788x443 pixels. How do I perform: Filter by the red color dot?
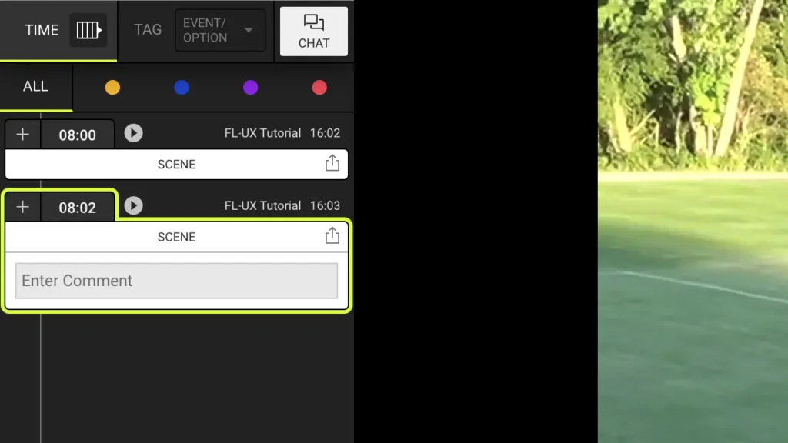319,88
